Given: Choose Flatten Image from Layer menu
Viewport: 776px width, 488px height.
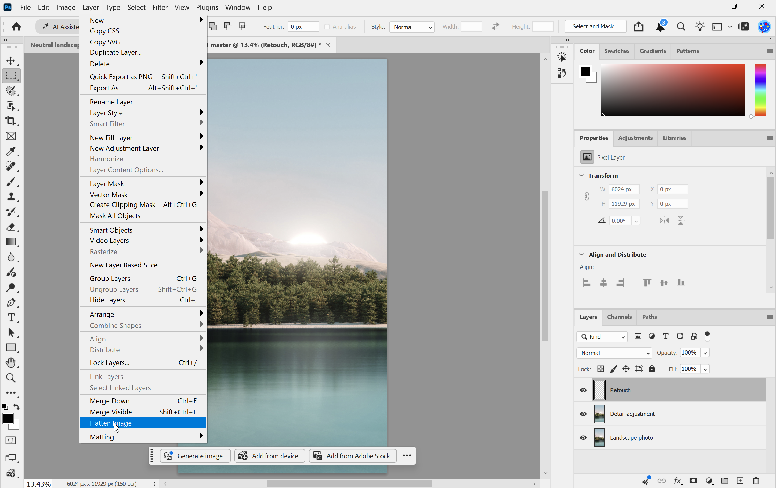Looking at the screenshot, I should coord(143,423).
